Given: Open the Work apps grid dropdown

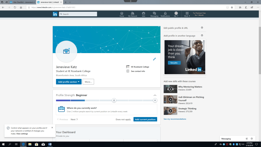Looking at the screenshot, I should tap(187, 14).
